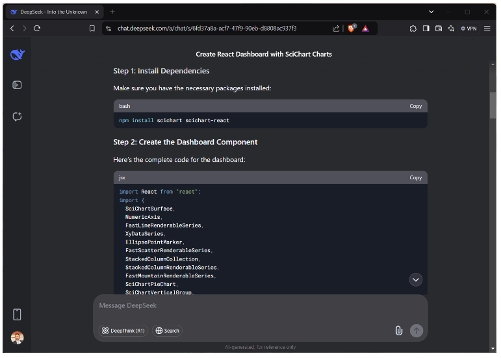
Task: Click the DeepSeek whale logo
Action: [18, 55]
